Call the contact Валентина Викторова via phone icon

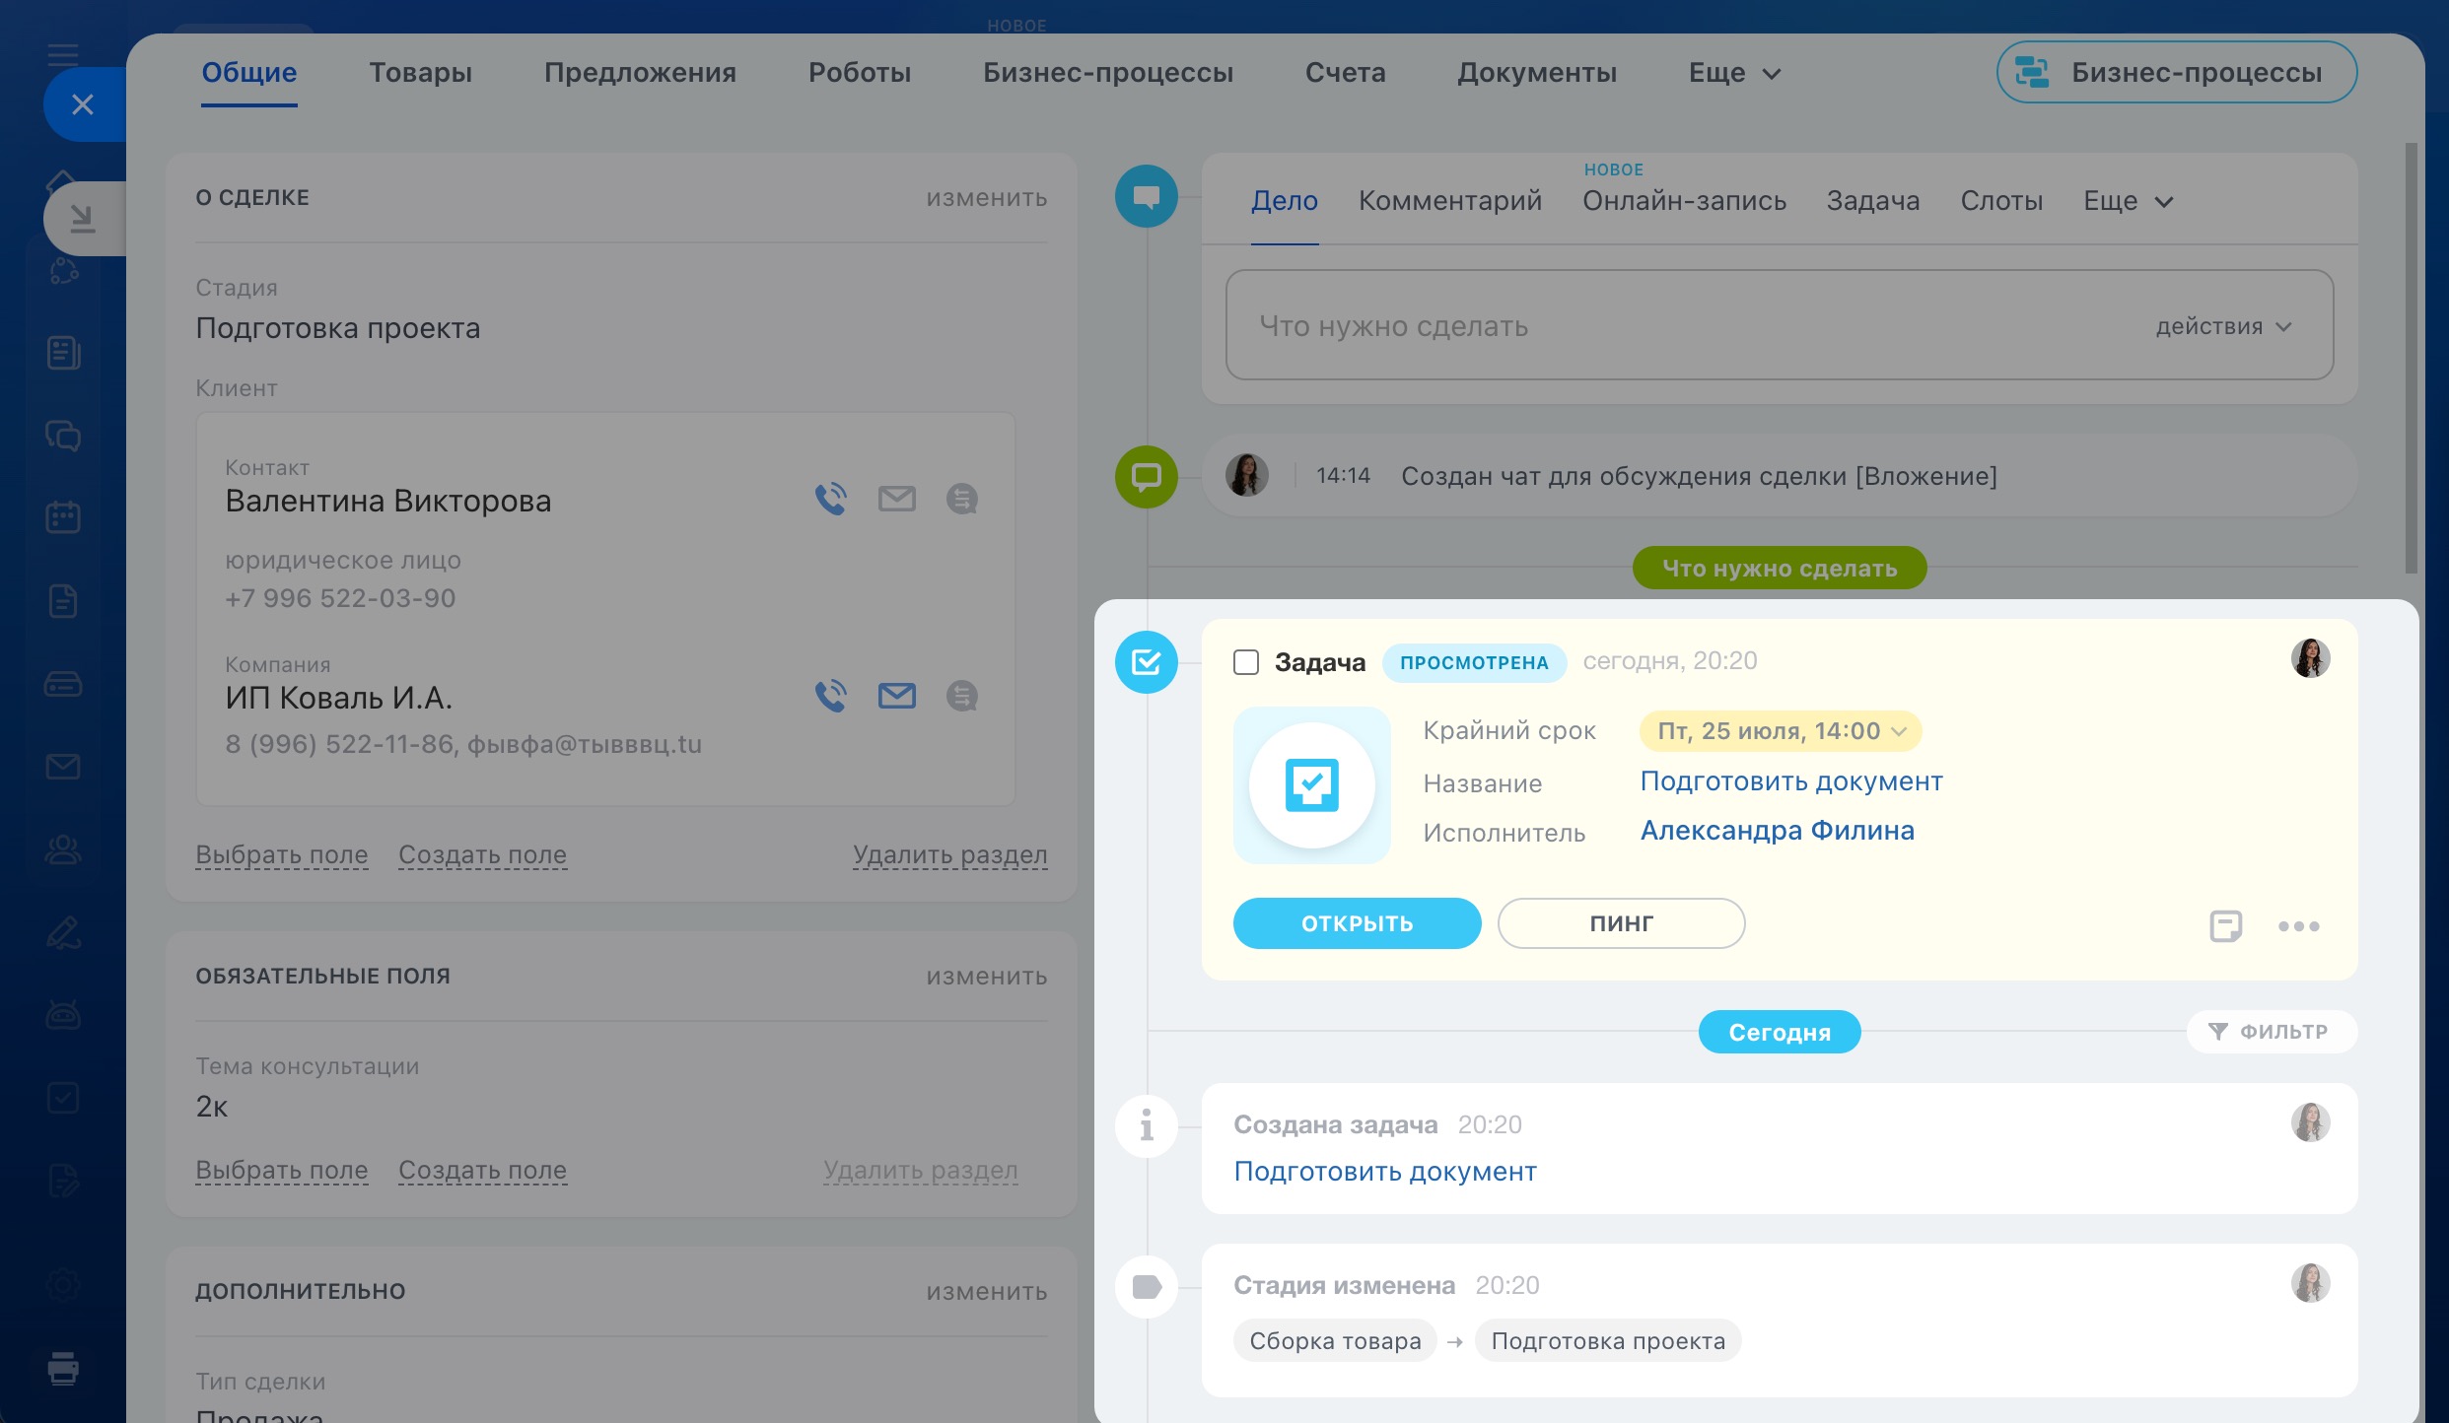pyautogui.click(x=830, y=500)
